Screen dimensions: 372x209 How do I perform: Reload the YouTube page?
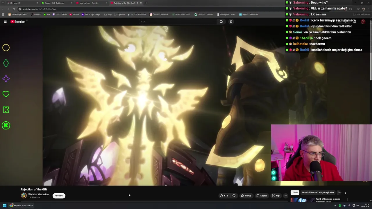click(13, 9)
